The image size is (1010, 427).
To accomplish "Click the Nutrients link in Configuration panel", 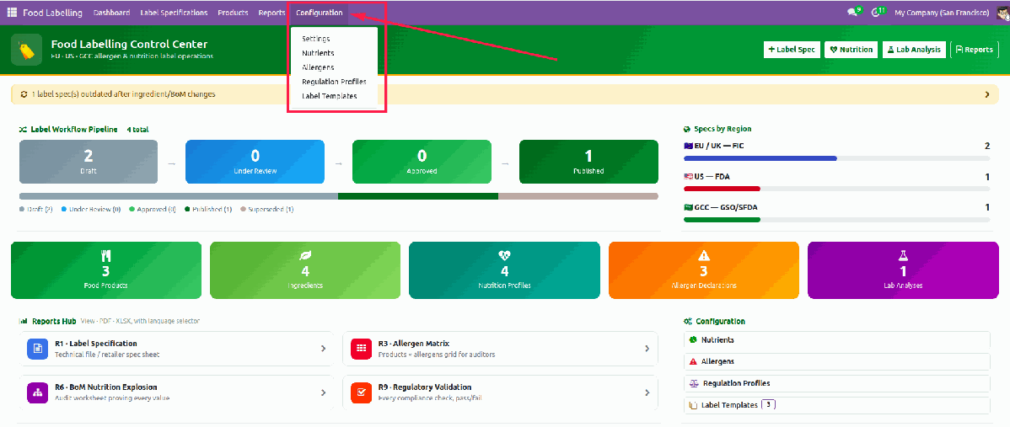I will coord(836,339).
